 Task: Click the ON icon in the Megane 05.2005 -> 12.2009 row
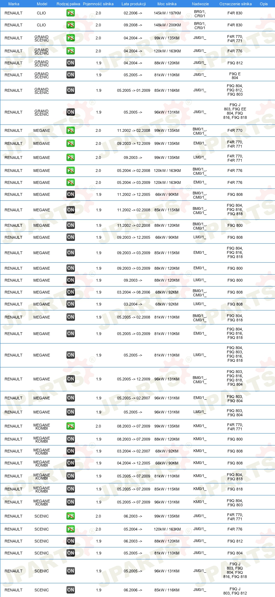71,379
